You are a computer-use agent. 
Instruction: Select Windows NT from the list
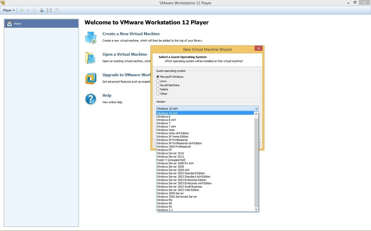coord(205,150)
